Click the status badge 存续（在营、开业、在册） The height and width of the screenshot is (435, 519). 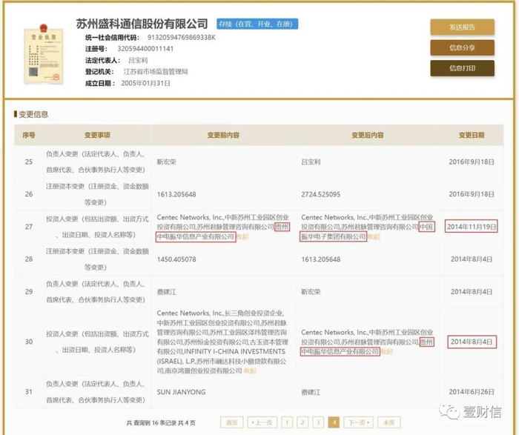click(257, 24)
